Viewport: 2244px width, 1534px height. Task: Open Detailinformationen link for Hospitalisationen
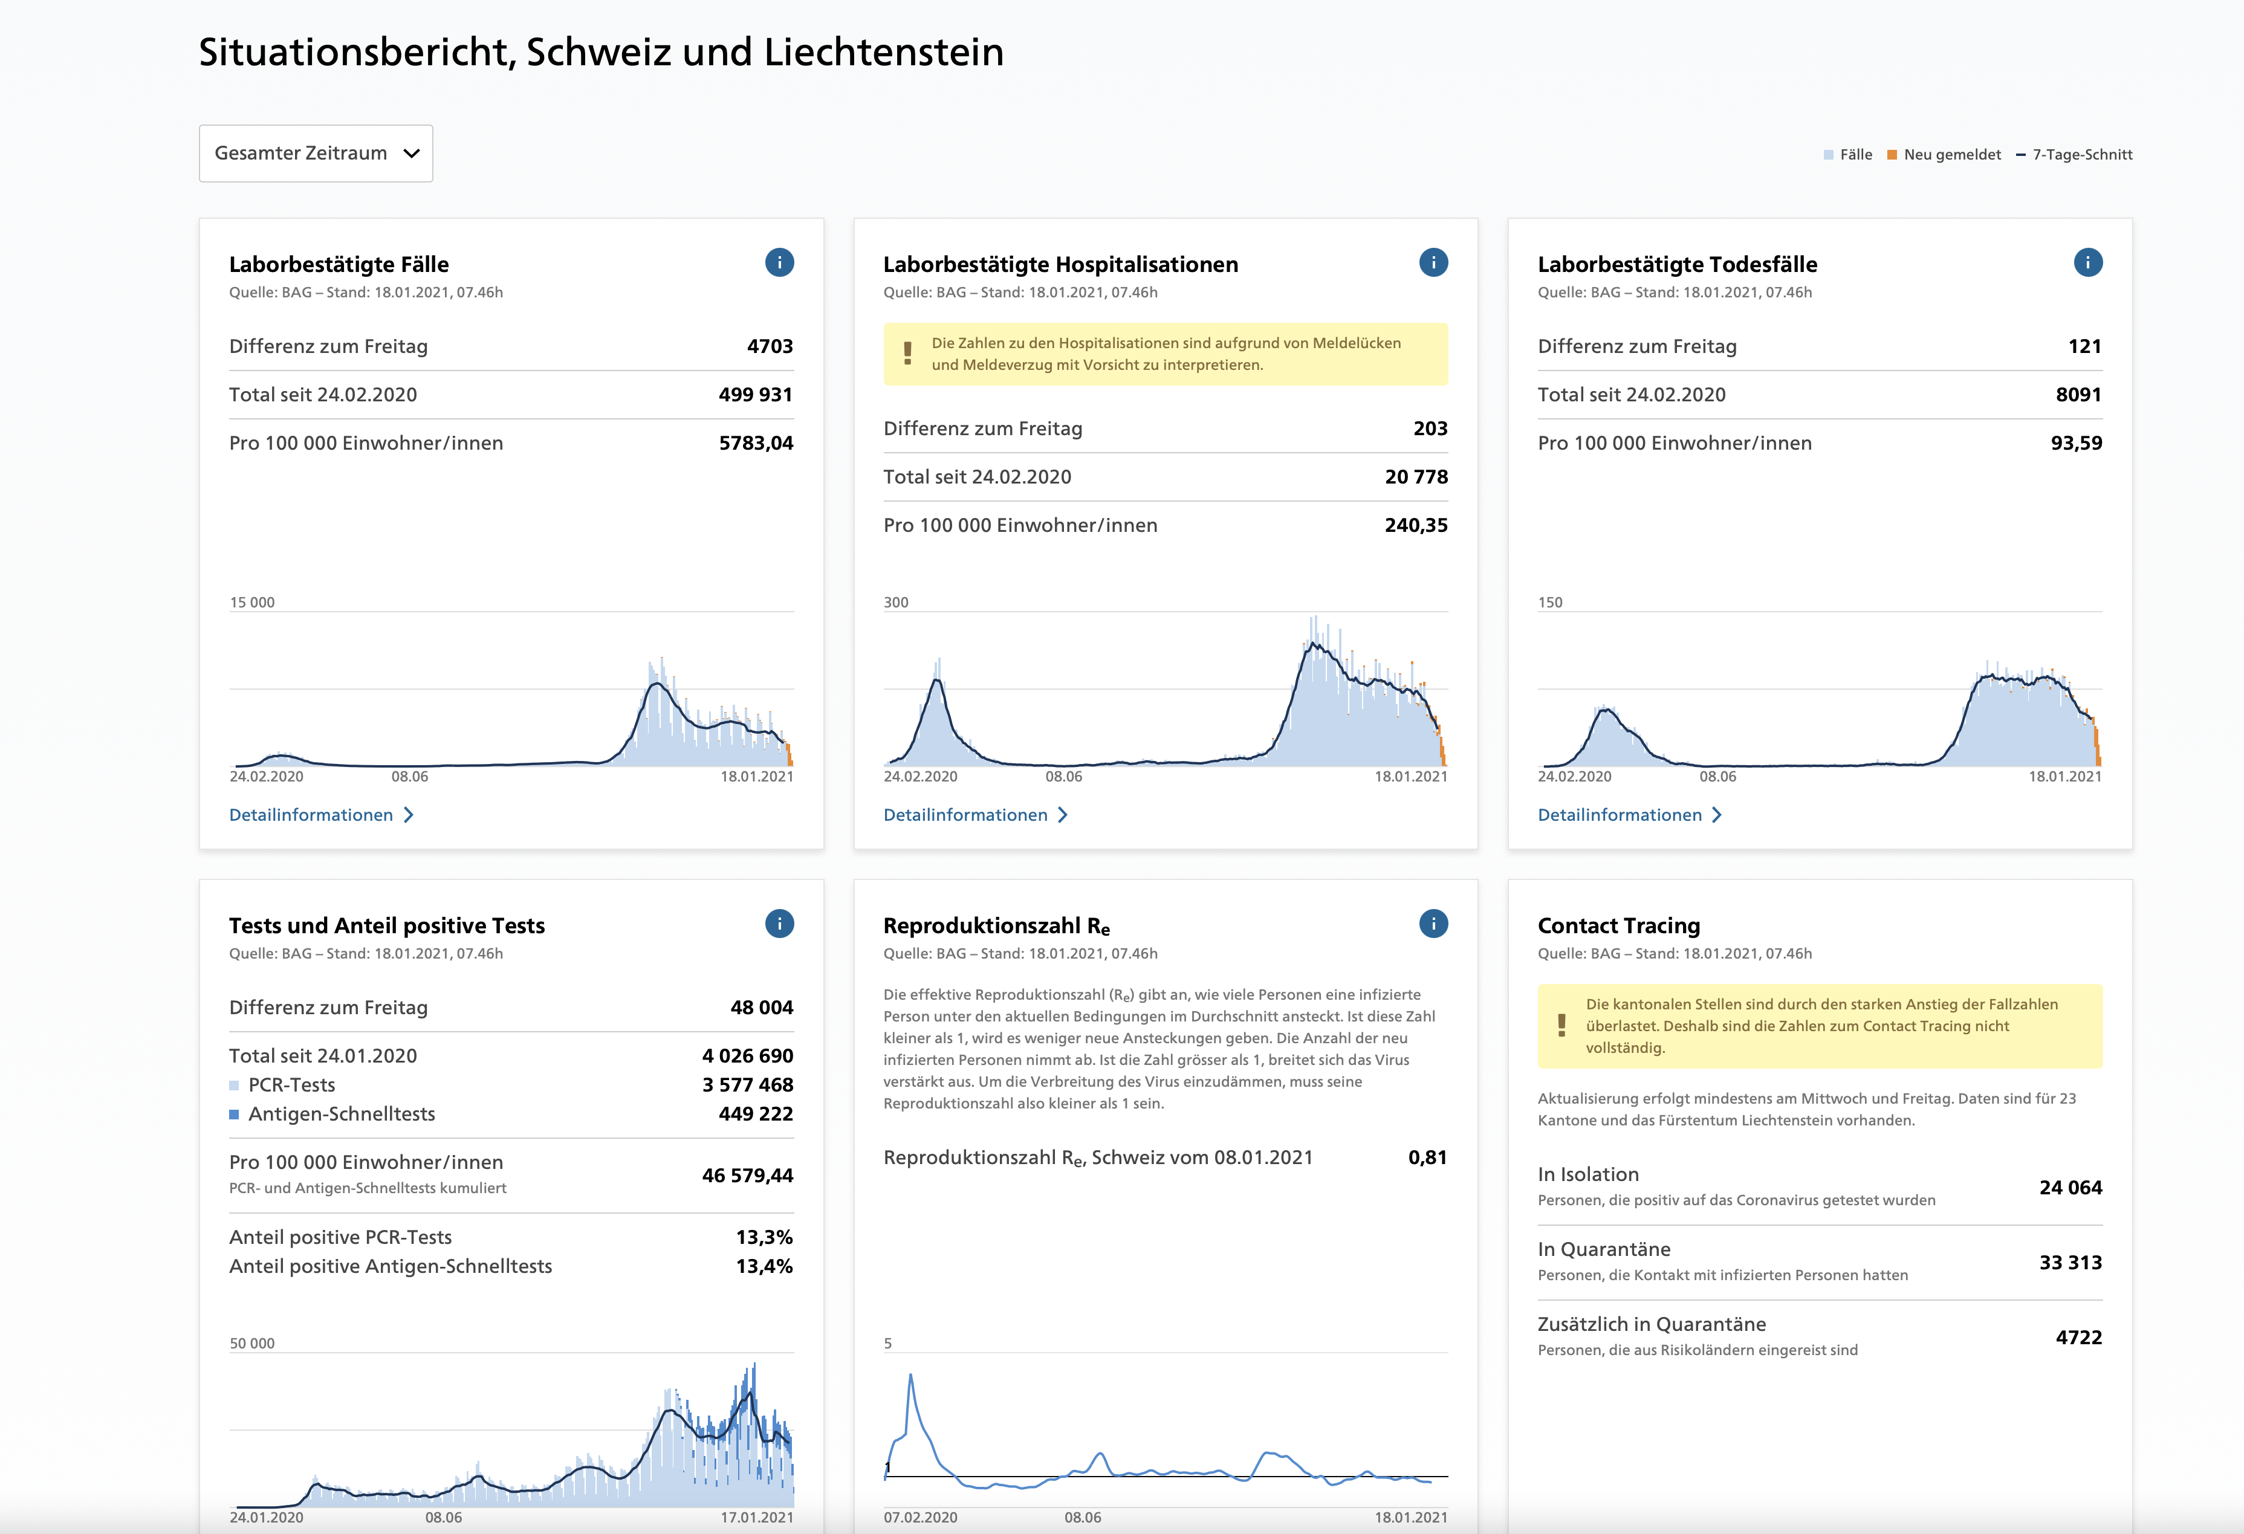[965, 815]
